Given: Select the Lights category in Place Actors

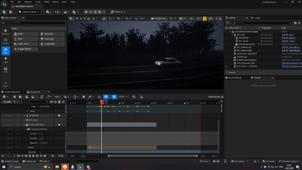Looking at the screenshot, I should point(6,60).
